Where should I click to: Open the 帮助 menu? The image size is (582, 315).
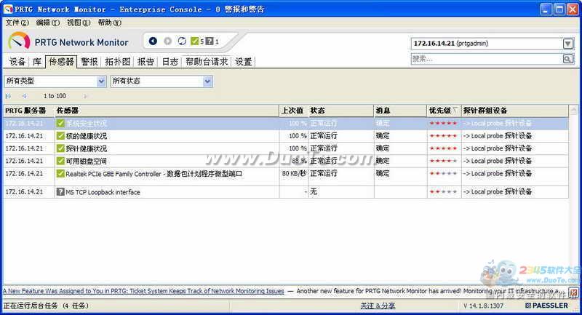(x=110, y=23)
